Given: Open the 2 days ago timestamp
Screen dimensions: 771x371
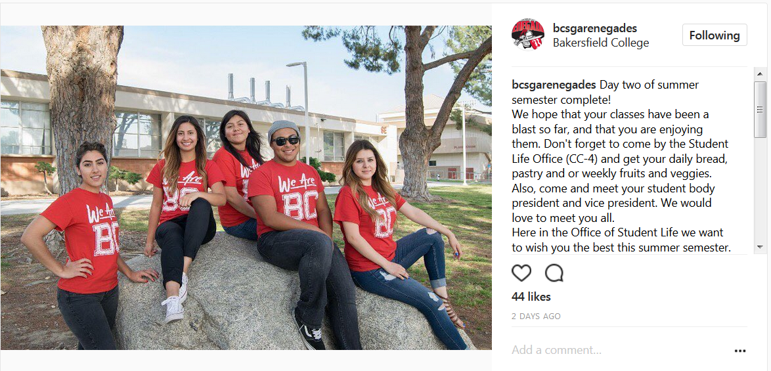Looking at the screenshot, I should [x=536, y=316].
